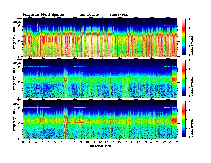Image resolution: width=211 pixels, height=163 pixels.
Task: Click hour "20" on the time axis
Action: (x=152, y=142)
